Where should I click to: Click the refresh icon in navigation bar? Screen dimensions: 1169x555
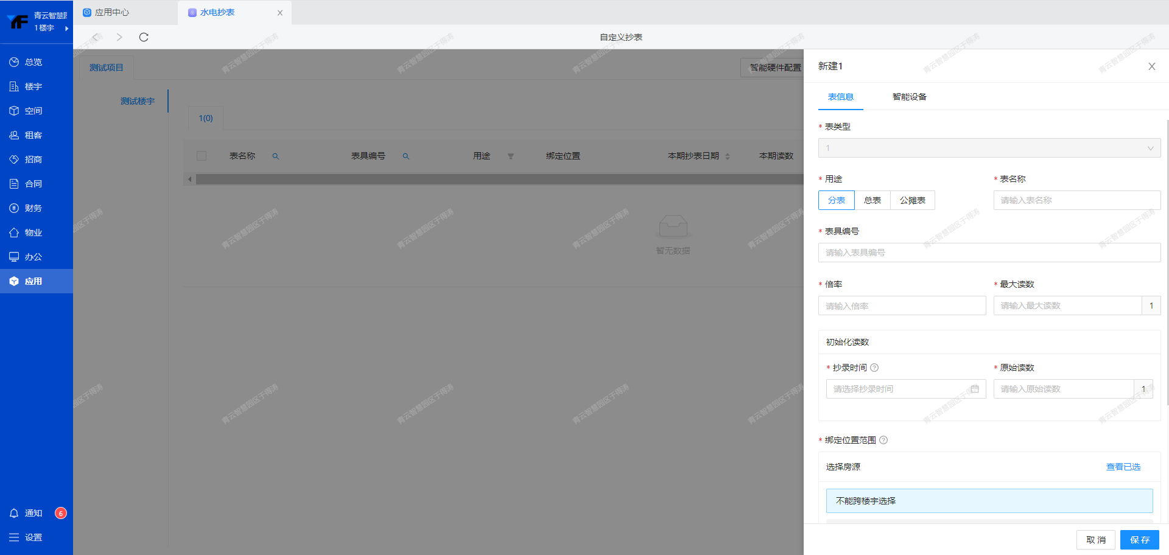click(x=144, y=37)
